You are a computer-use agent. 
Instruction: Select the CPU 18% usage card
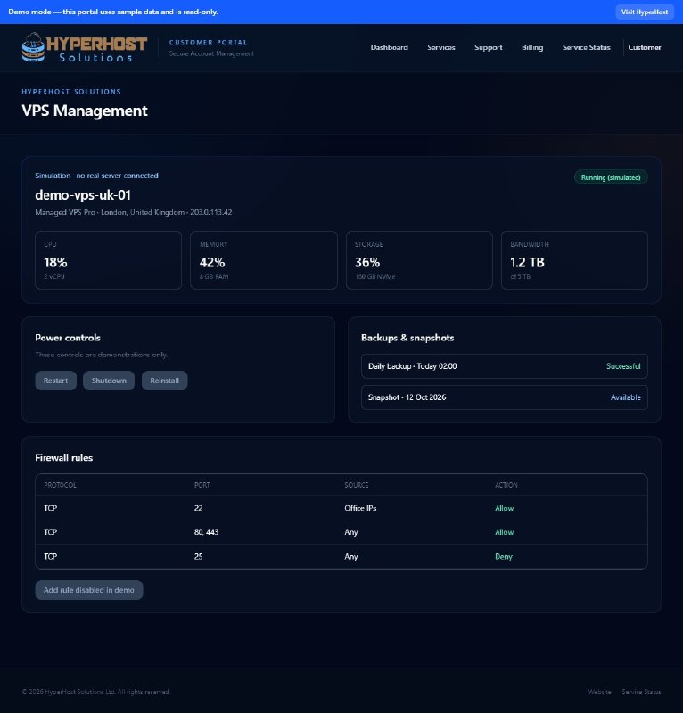(x=108, y=260)
